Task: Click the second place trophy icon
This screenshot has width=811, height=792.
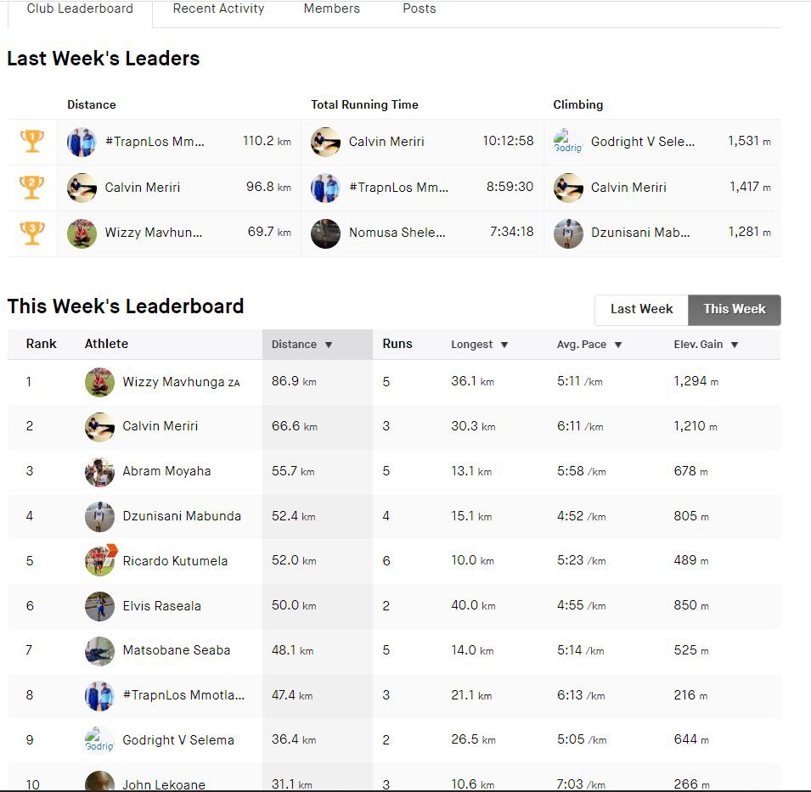Action: tap(32, 187)
